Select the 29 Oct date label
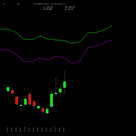The height and width of the screenshot is (136, 136). tap(60, 129)
